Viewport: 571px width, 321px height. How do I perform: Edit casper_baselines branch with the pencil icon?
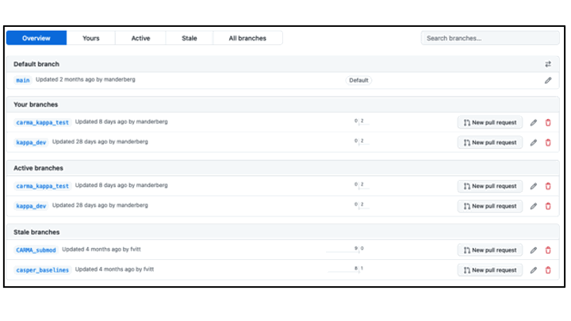(x=534, y=270)
